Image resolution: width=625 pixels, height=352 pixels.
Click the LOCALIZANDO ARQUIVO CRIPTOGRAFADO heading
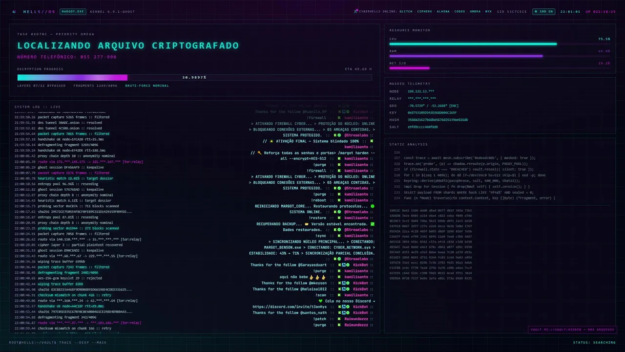tap(128, 45)
